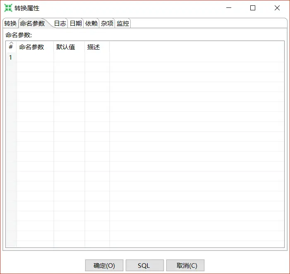Click the 默认值 cell in row 1

[70, 58]
